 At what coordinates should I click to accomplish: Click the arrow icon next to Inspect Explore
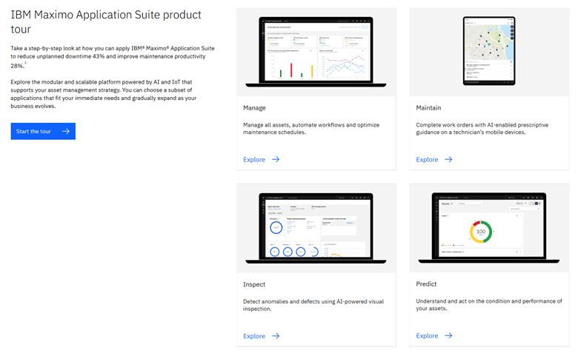click(x=276, y=336)
